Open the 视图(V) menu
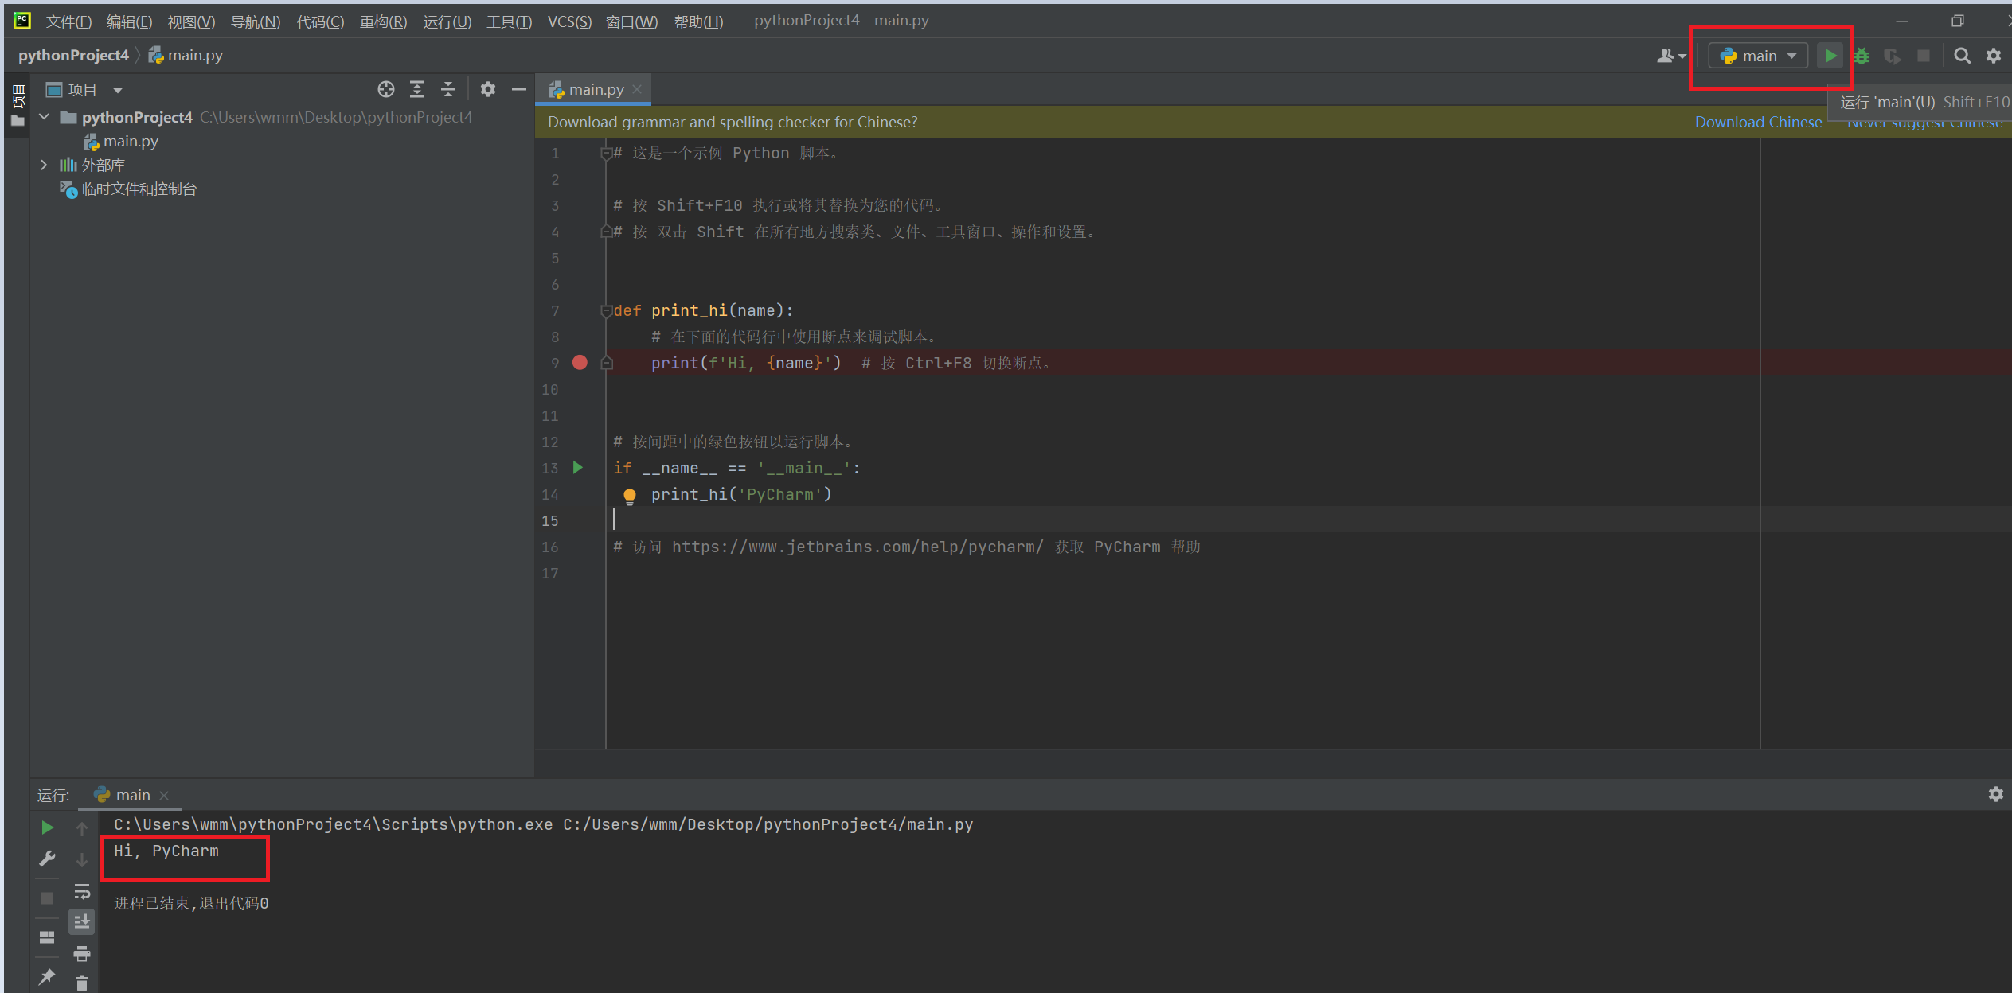2012x993 pixels. [191, 21]
